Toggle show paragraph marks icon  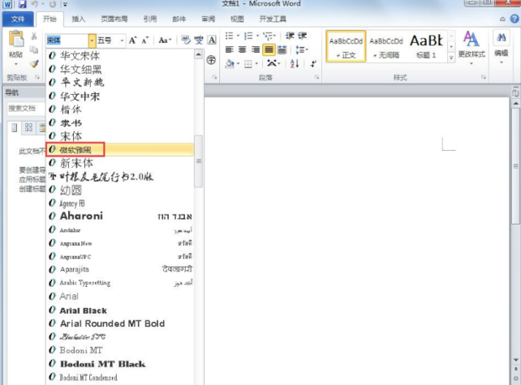point(313,64)
